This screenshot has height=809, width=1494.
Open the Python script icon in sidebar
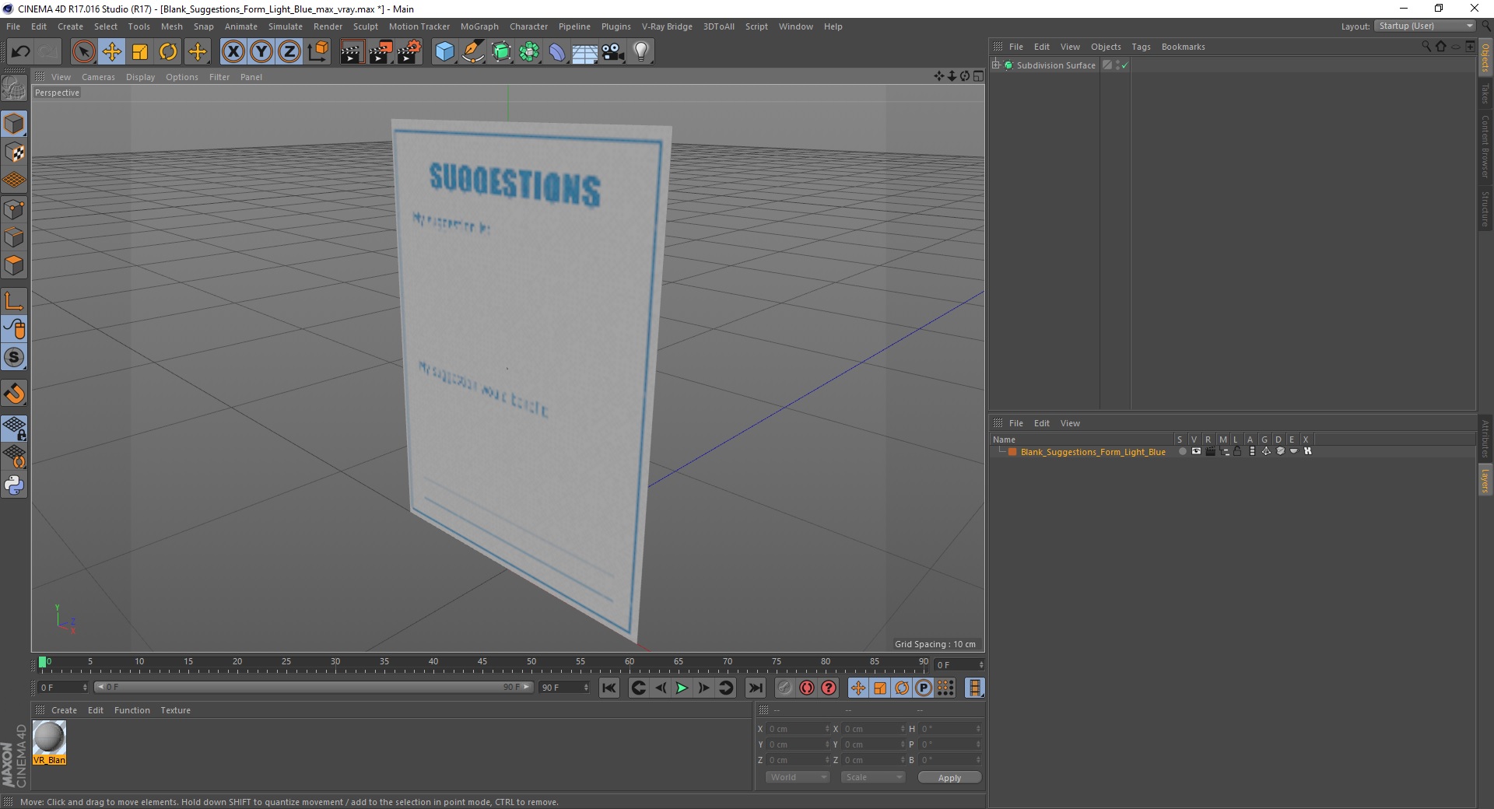click(14, 485)
